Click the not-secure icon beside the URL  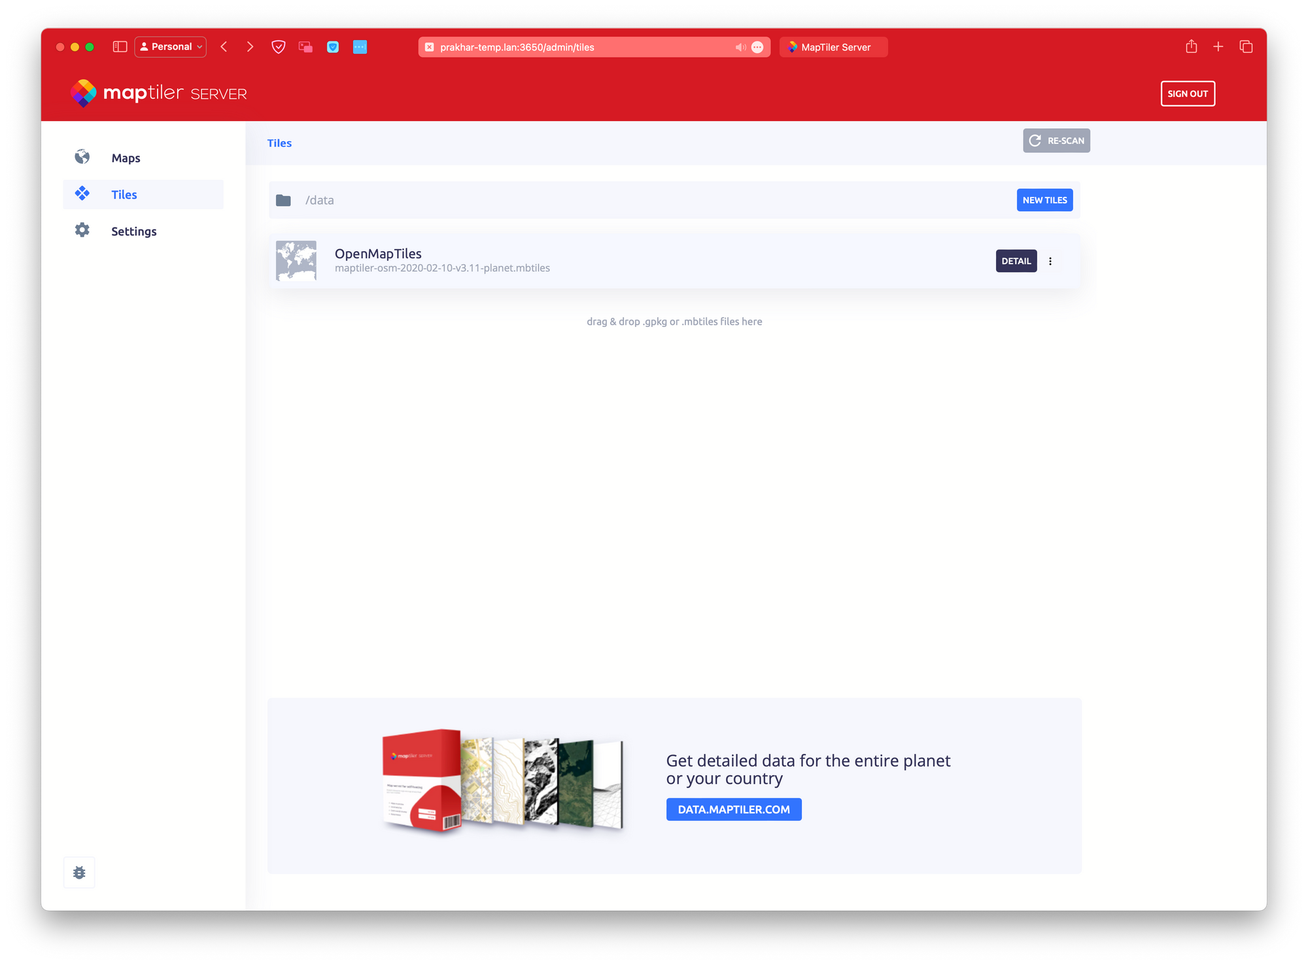pyautogui.click(x=429, y=47)
